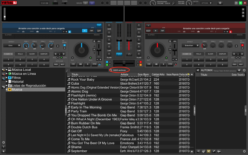The width and height of the screenshot is (248, 155).
Task: Toggle headphone cue on deck 2 mixer channel
Action: 129,54
